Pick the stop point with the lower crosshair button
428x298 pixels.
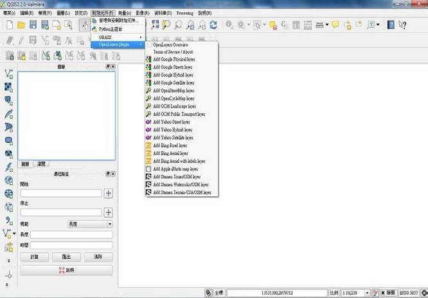[x=109, y=212]
